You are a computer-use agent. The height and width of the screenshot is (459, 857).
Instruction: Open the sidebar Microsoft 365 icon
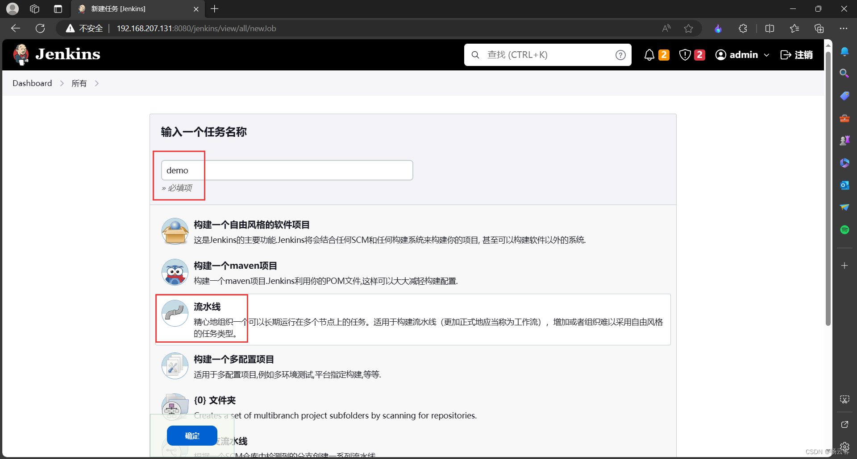pos(845,163)
